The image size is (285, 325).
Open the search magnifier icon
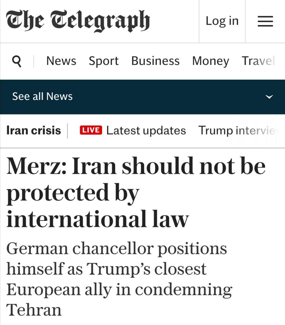pyautogui.click(x=17, y=61)
